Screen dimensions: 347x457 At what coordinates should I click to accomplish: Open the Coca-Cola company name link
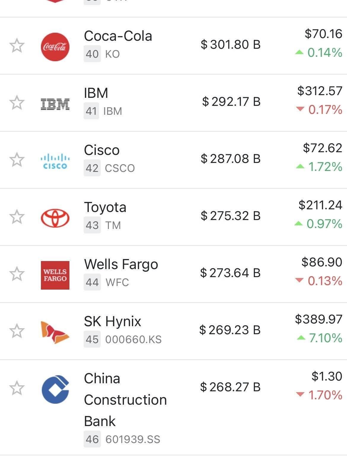[x=118, y=36]
